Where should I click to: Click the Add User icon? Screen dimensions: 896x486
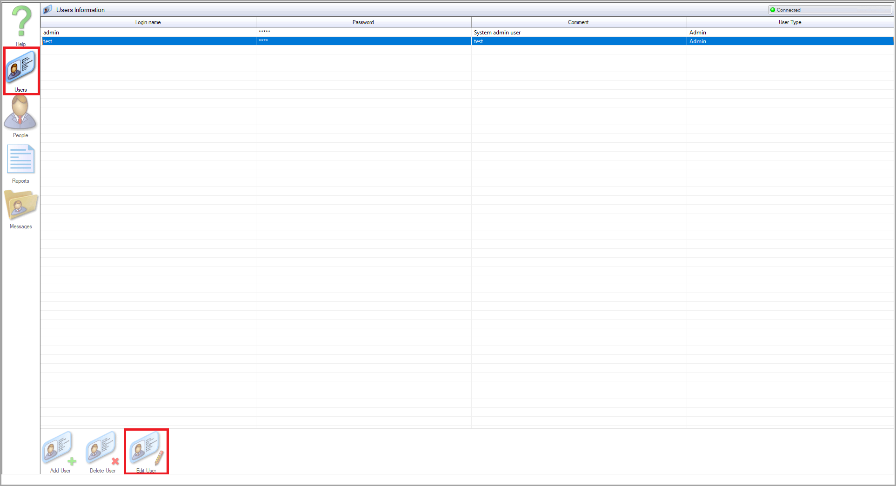click(60, 452)
